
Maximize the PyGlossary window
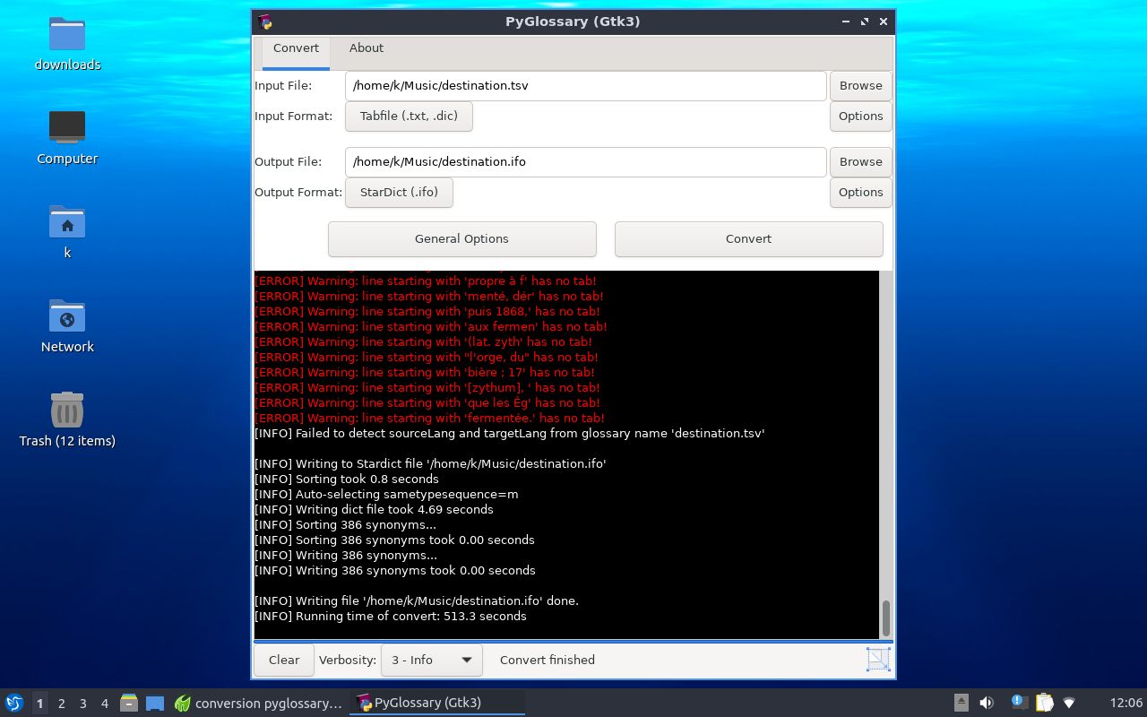[x=865, y=22]
